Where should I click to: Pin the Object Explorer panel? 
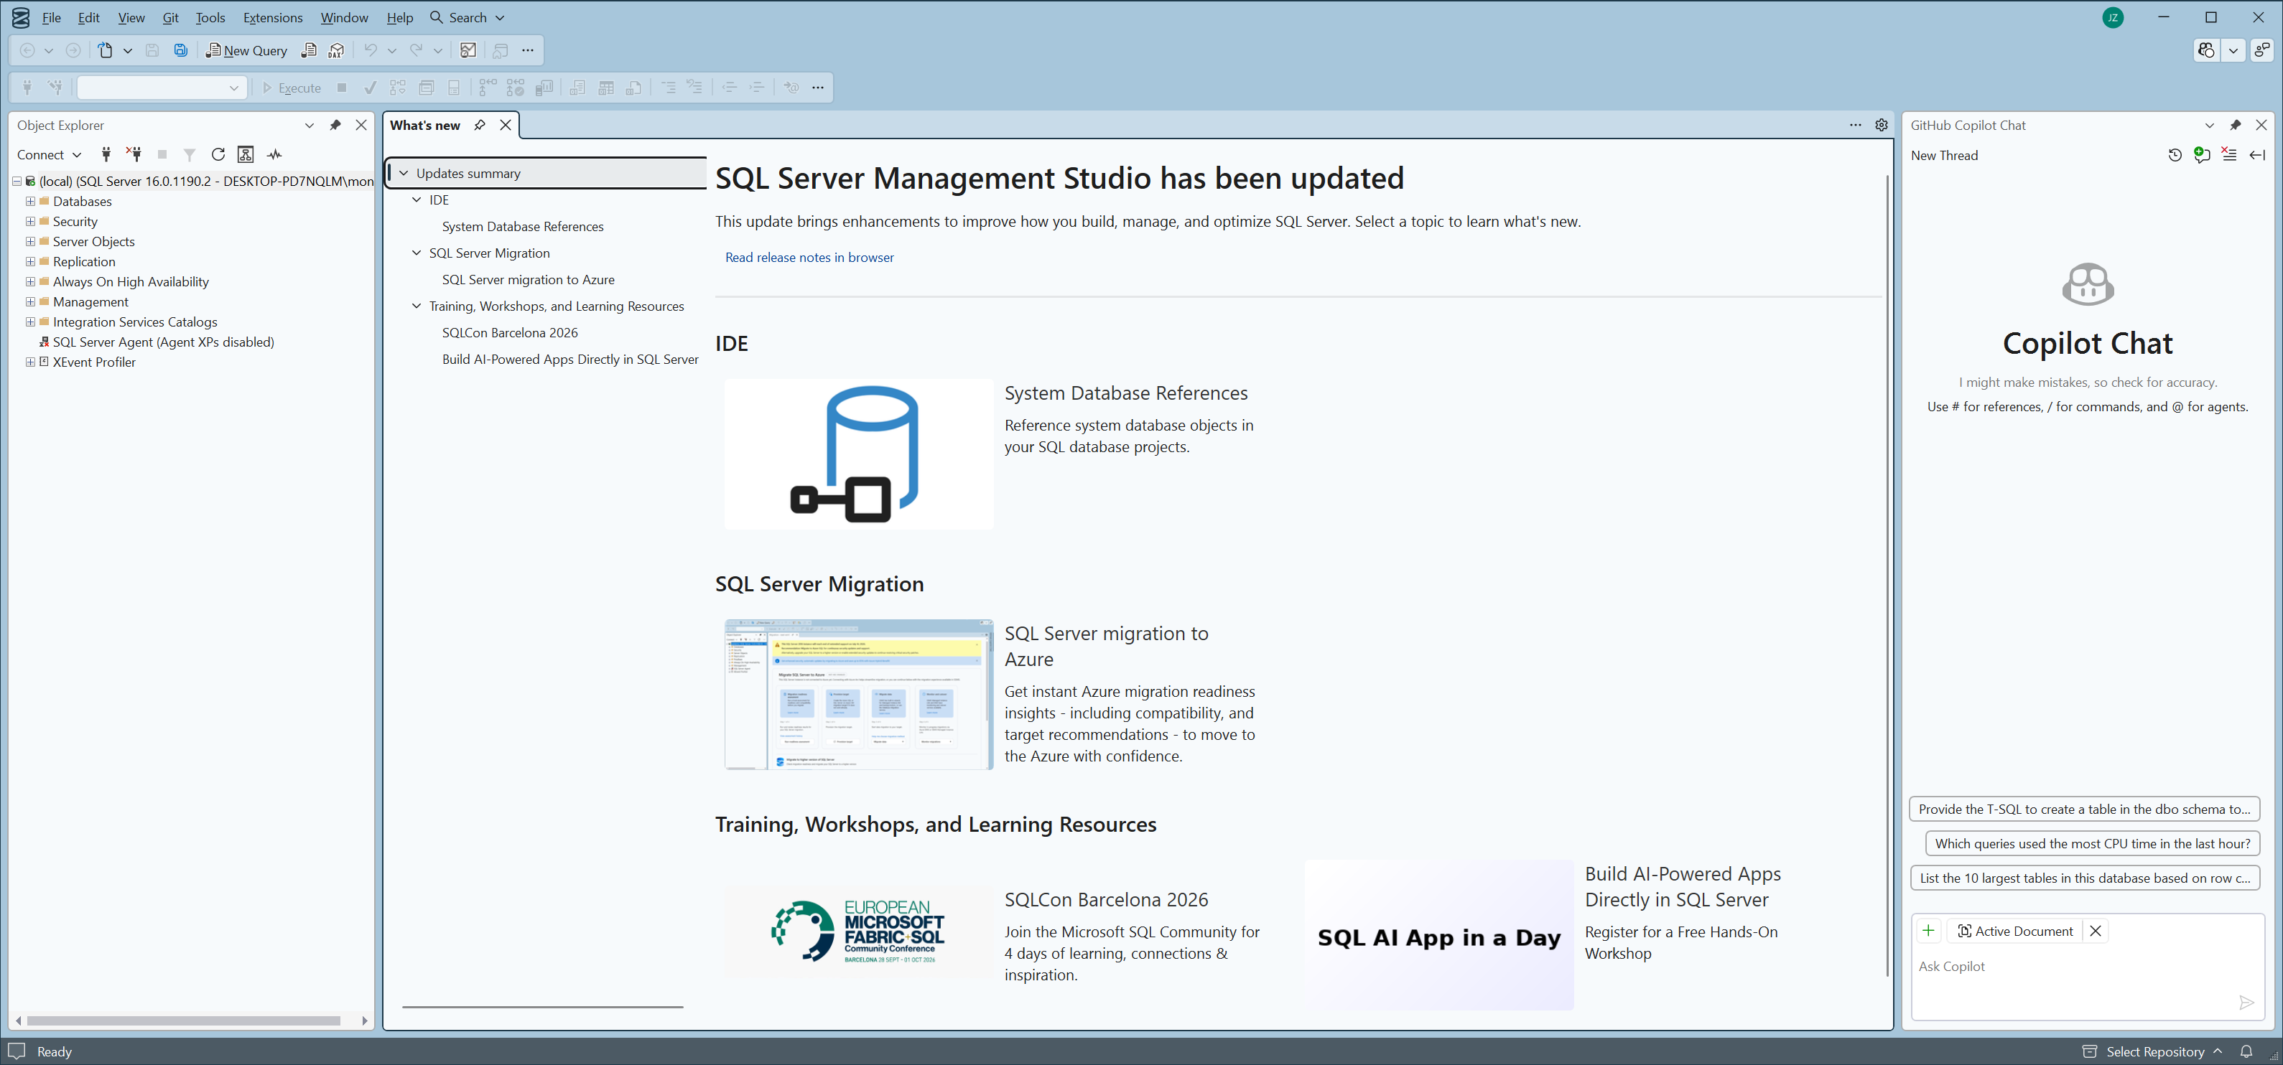click(335, 125)
